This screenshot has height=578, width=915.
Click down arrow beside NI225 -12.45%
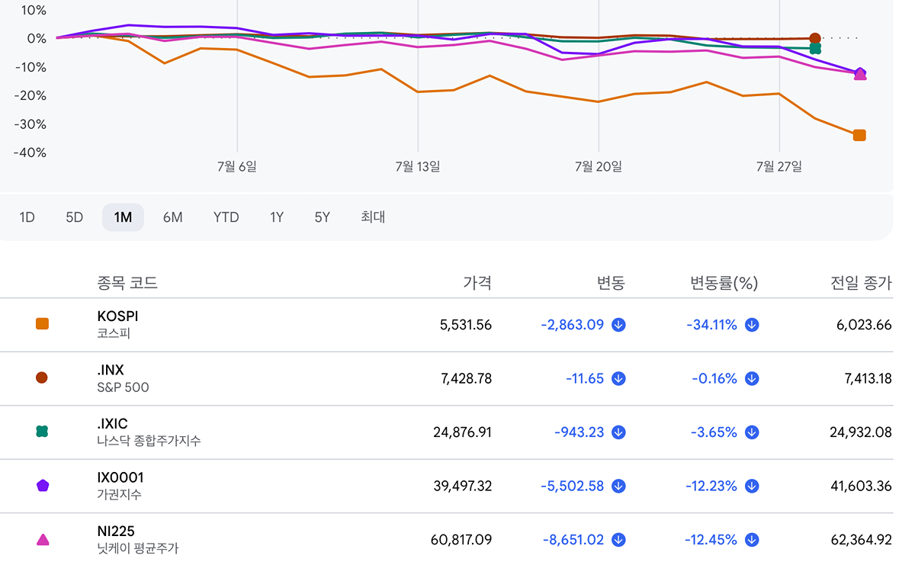click(x=752, y=540)
